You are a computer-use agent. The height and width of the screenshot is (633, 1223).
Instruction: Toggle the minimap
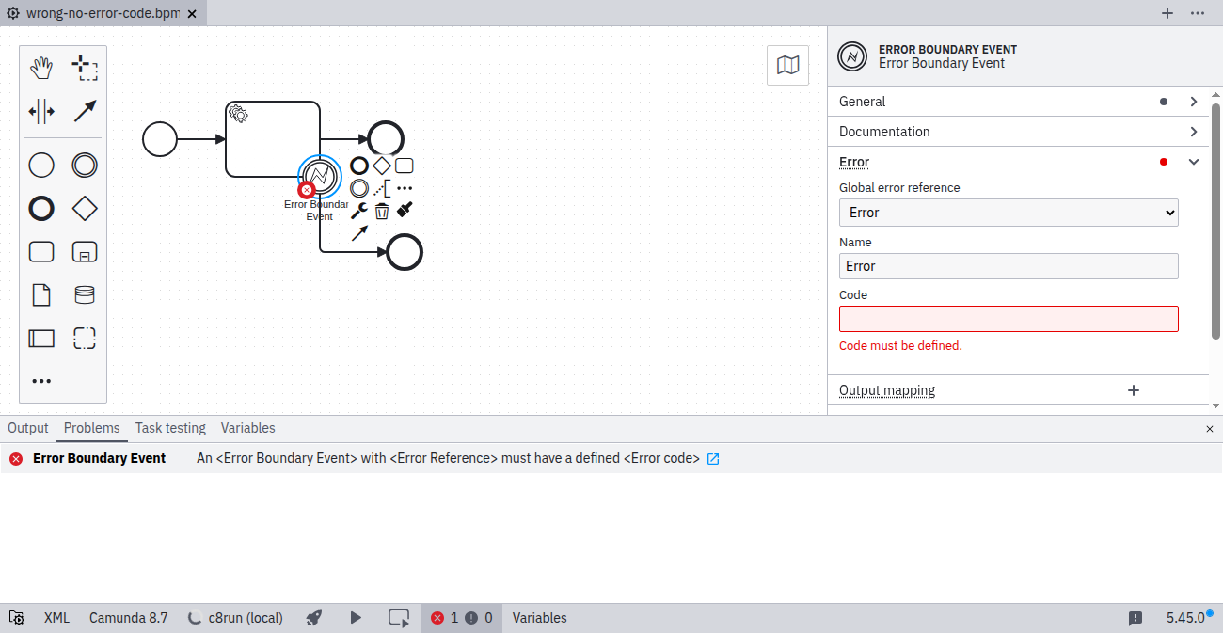tap(787, 66)
